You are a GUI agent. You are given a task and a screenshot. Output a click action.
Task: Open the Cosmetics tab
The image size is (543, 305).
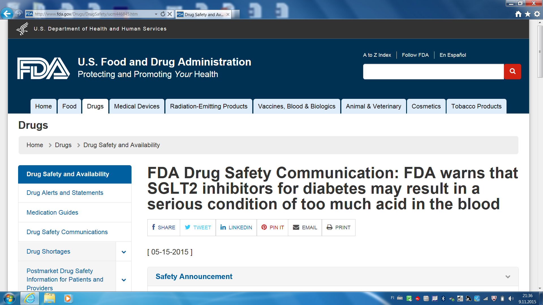426,106
